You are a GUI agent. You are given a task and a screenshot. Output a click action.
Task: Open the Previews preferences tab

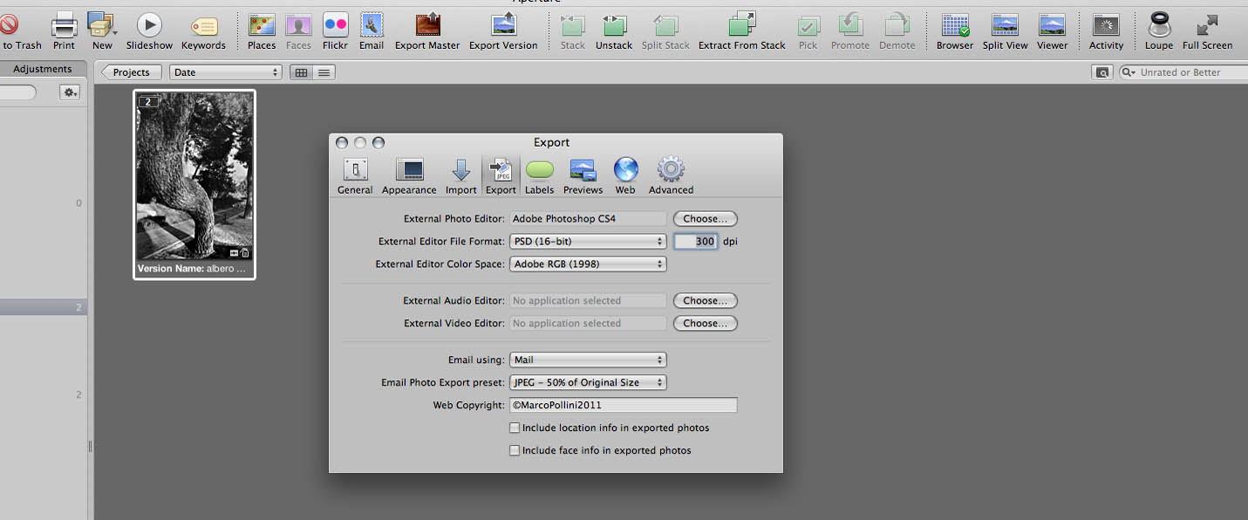pos(583,175)
